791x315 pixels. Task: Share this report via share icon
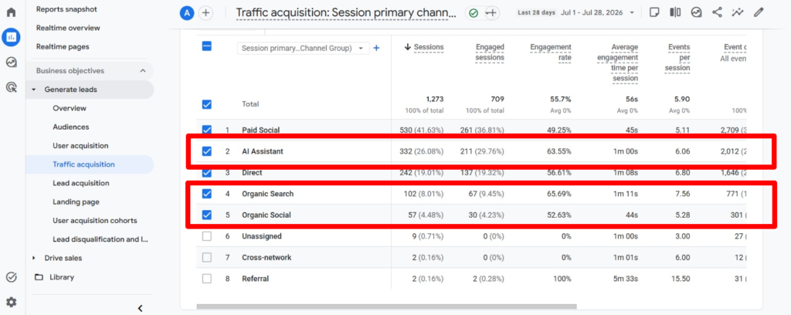coord(717,12)
